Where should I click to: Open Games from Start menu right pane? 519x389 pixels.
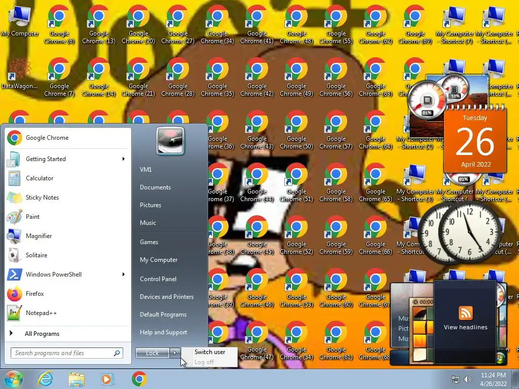(149, 242)
